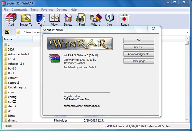Close the About WinRAR dialog
192x131 pixels.
(x=153, y=29)
